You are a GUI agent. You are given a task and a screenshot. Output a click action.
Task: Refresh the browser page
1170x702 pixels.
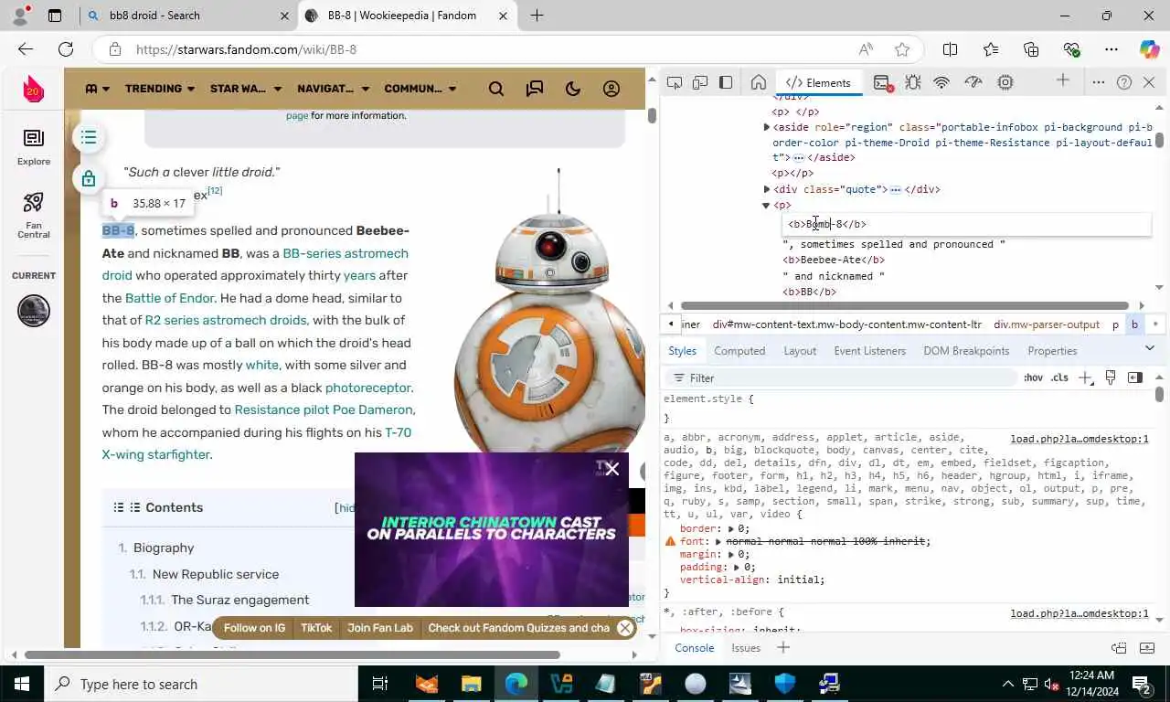click(x=66, y=49)
